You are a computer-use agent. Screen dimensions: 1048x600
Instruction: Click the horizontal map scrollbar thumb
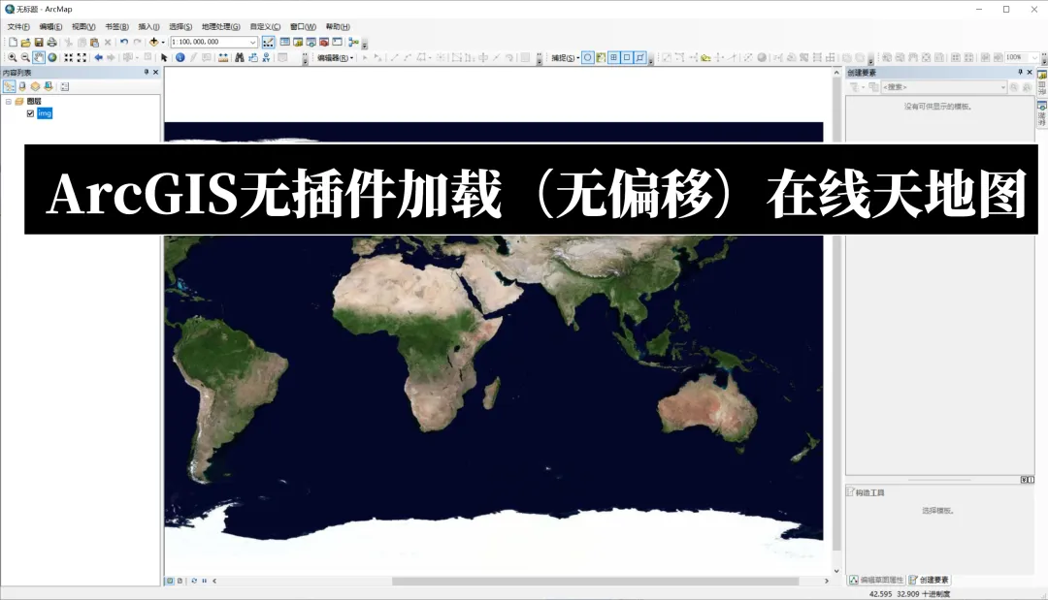(595, 582)
